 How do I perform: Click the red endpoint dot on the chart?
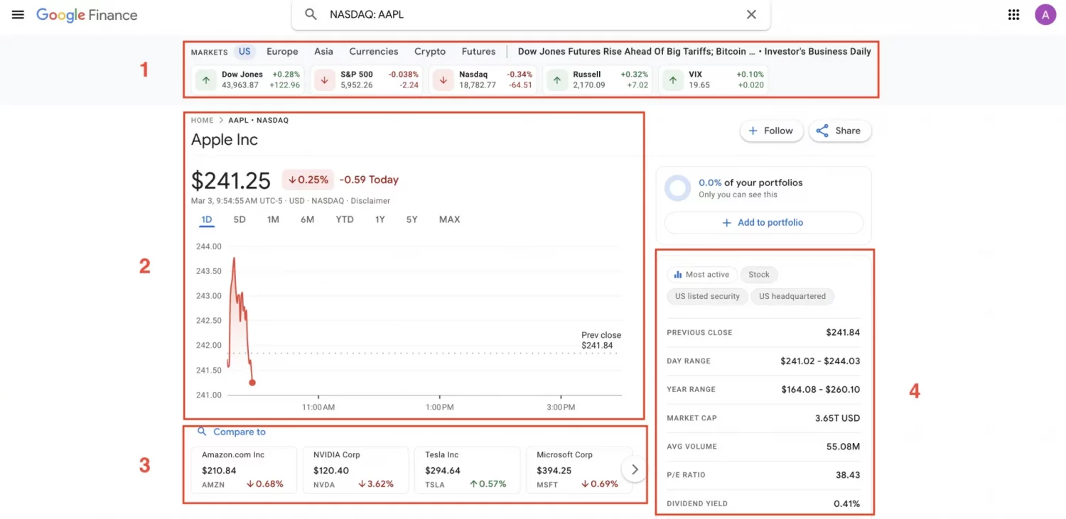click(x=252, y=383)
